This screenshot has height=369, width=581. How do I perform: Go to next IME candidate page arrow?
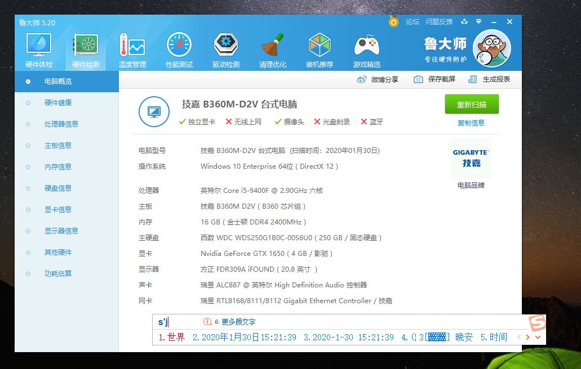528,337
